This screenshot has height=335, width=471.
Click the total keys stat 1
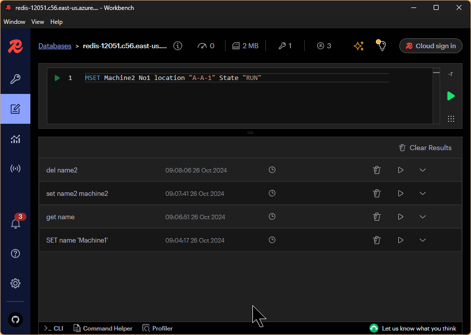coord(285,46)
